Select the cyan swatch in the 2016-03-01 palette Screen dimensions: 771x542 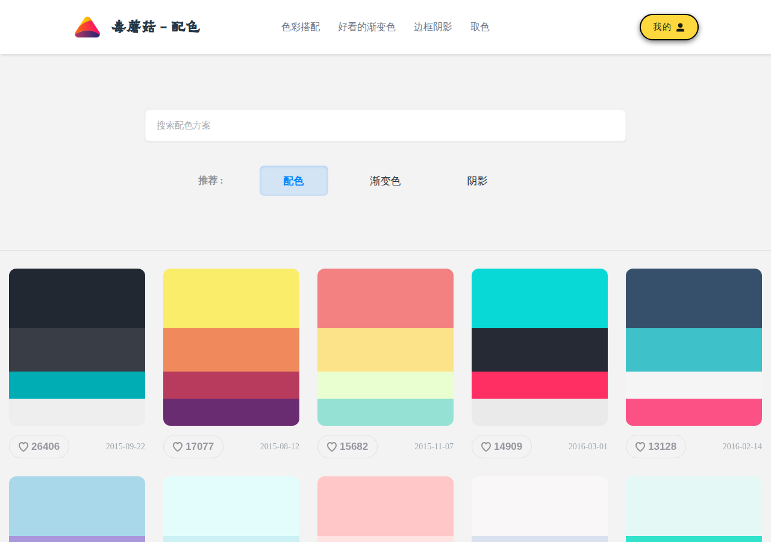coord(540,298)
